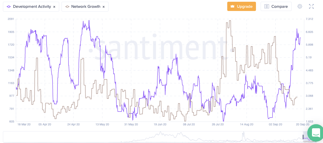323x143 pixels.
Task: Open chart settings gear
Action: pyautogui.click(x=300, y=6)
